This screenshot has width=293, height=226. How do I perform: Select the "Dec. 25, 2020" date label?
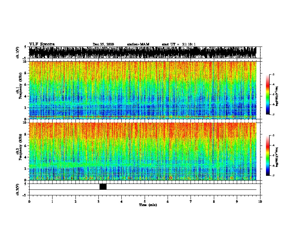(x=103, y=44)
